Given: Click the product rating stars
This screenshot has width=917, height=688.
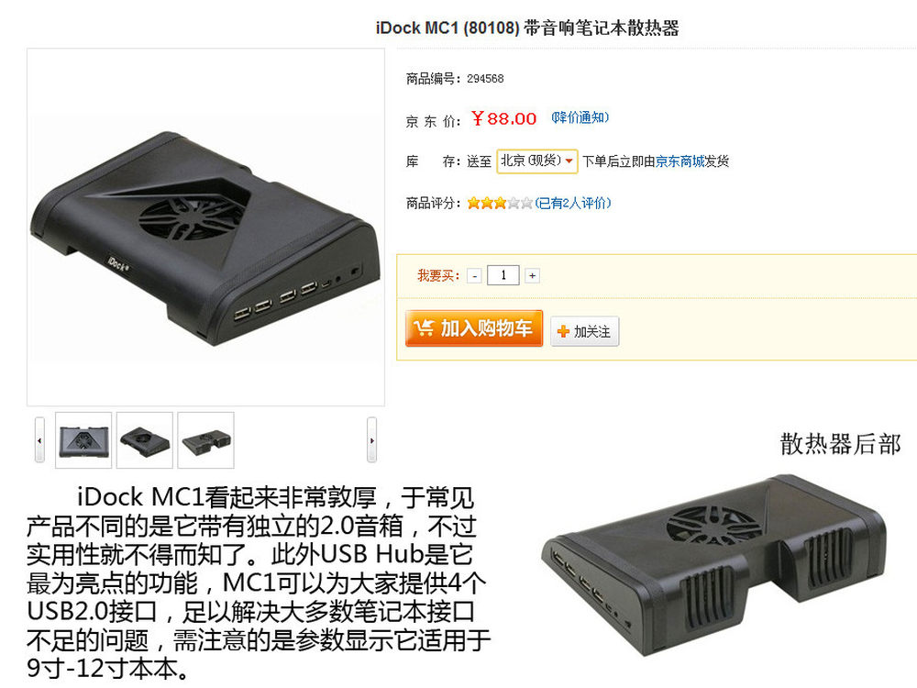Looking at the screenshot, I should (x=500, y=203).
